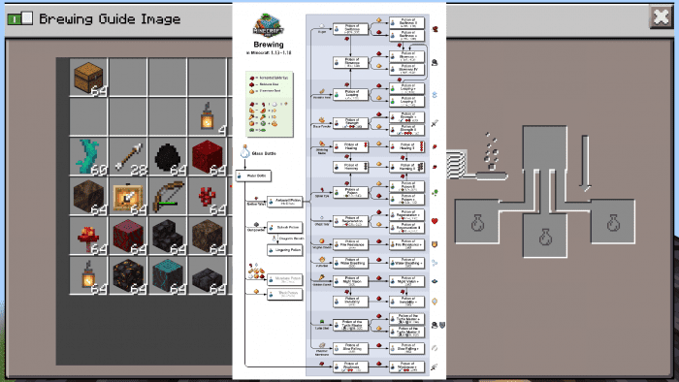679x382 pixels.
Task: Select the chest stack in inventory
Action: (x=89, y=78)
